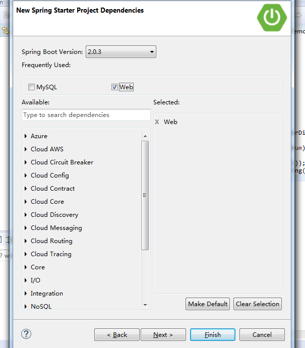Click the scroll-down arrow of Available list
Image resolution: width=305 pixels, height=348 pixels.
click(145, 305)
